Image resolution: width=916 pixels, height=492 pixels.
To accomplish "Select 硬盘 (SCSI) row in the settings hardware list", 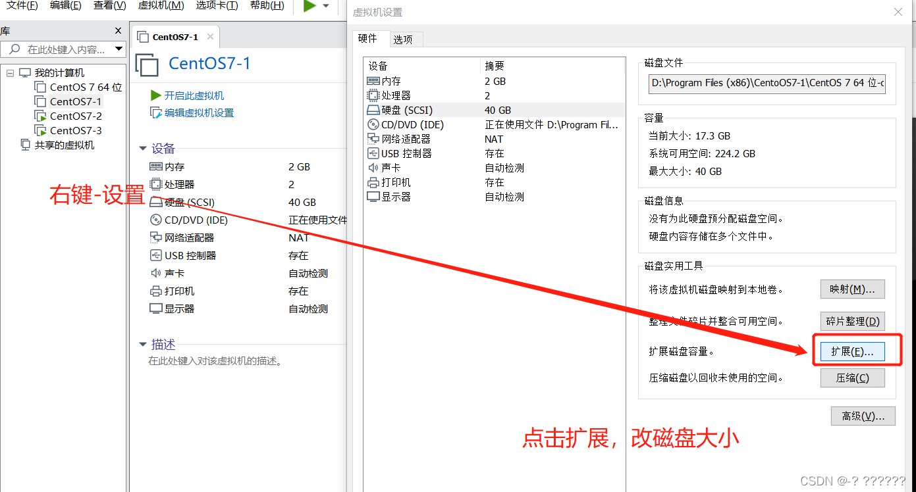I will pyautogui.click(x=495, y=111).
